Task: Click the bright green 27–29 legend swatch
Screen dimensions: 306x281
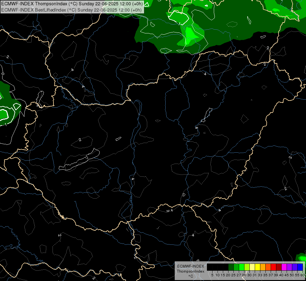Action: 242,267
